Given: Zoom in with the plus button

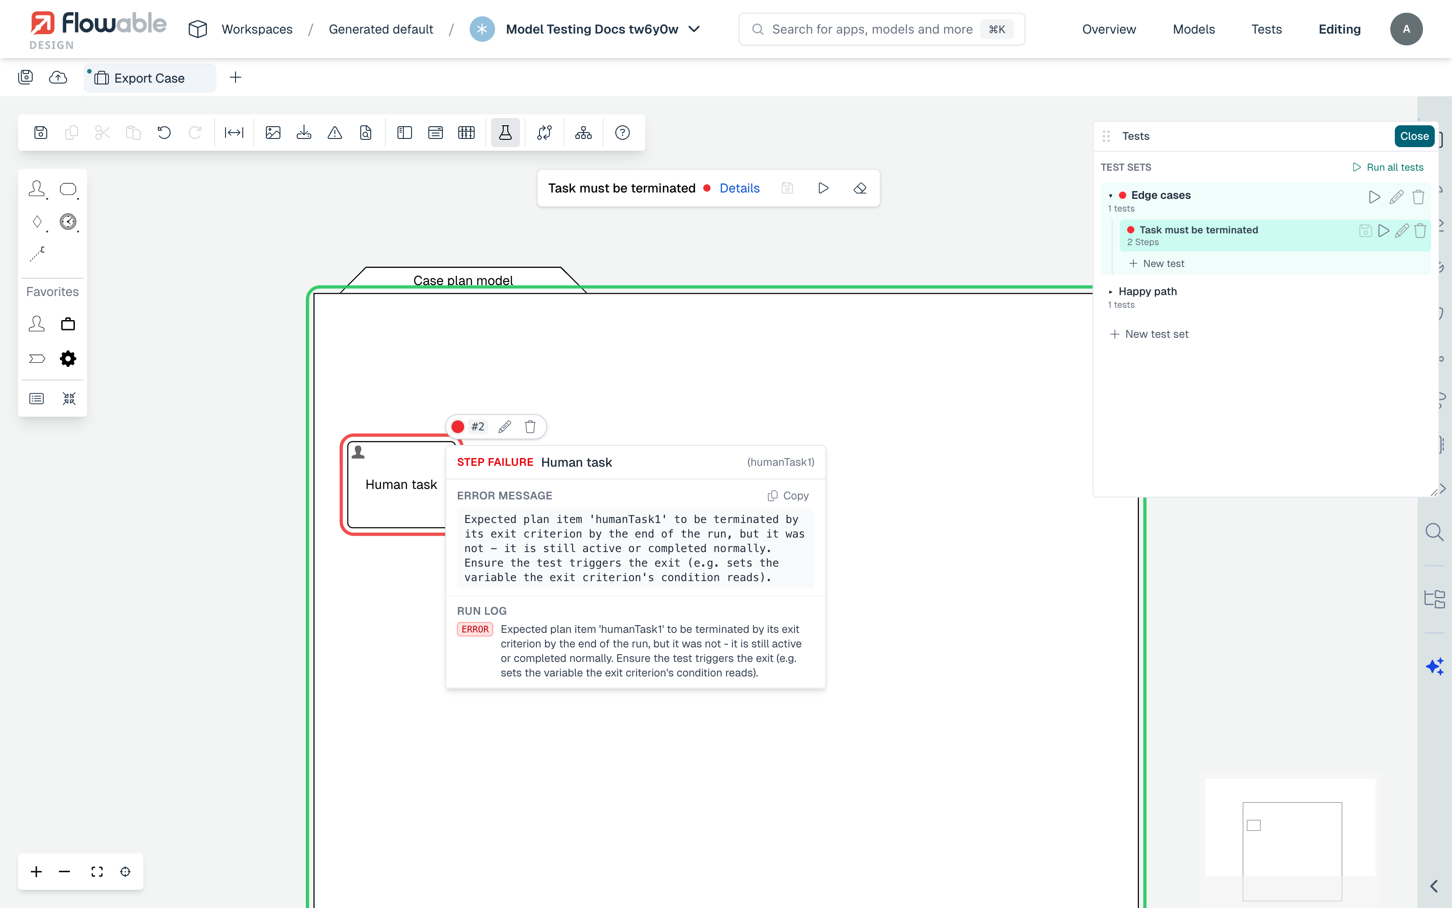Looking at the screenshot, I should coord(36,871).
